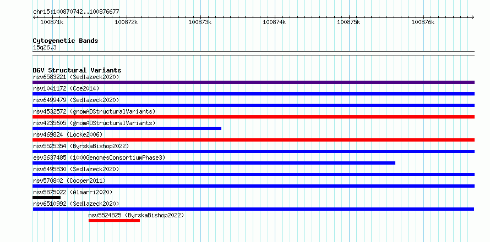Select the 15q26.3 band label

45,48
